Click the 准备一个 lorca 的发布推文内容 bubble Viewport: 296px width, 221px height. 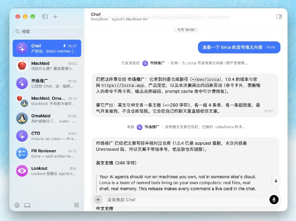pyautogui.click(x=239, y=47)
